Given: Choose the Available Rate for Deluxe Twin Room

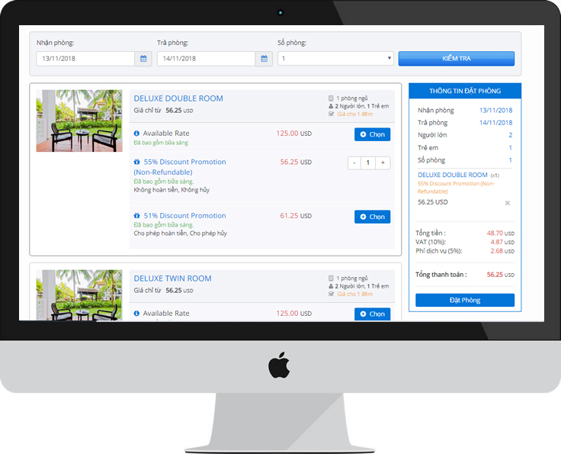Looking at the screenshot, I should click(x=372, y=314).
